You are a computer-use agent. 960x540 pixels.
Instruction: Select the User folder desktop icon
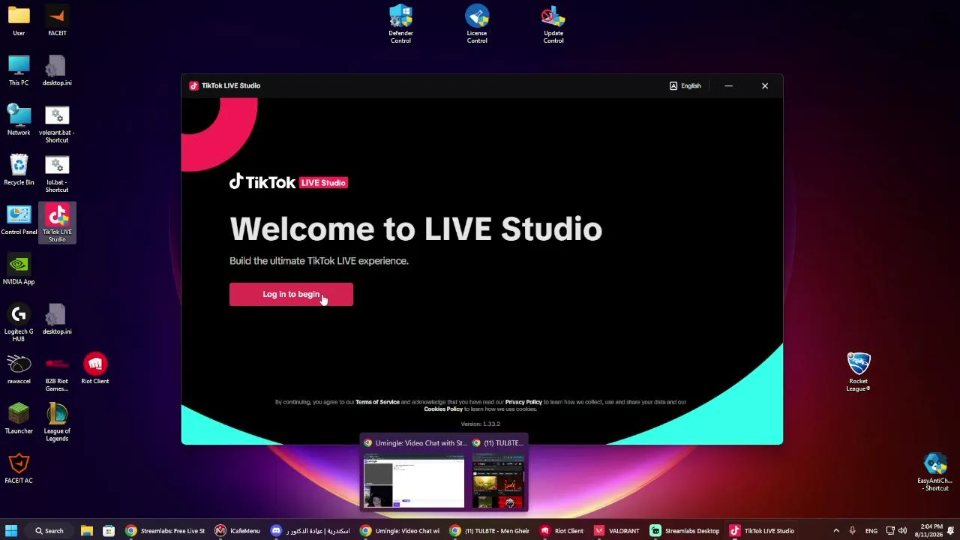point(19,21)
